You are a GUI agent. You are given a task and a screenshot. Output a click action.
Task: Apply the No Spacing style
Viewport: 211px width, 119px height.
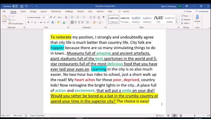125,20
